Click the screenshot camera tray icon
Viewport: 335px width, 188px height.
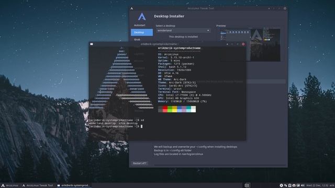(x=294, y=185)
